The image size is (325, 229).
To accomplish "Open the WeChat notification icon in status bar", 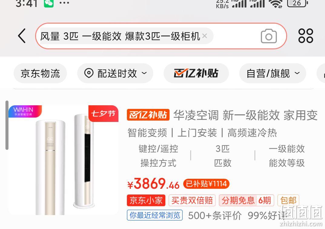I will point(49,3).
